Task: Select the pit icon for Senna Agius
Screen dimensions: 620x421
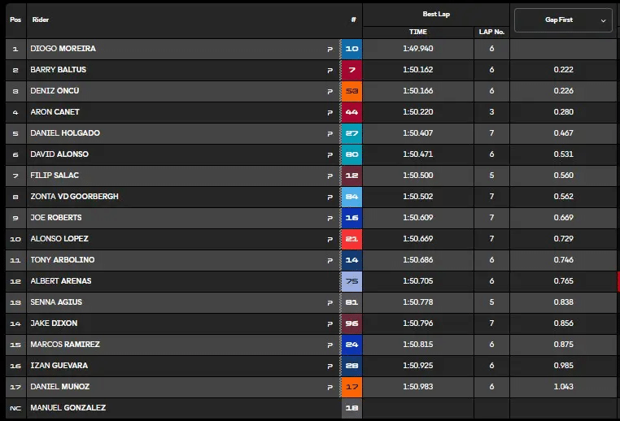Action: pos(330,302)
